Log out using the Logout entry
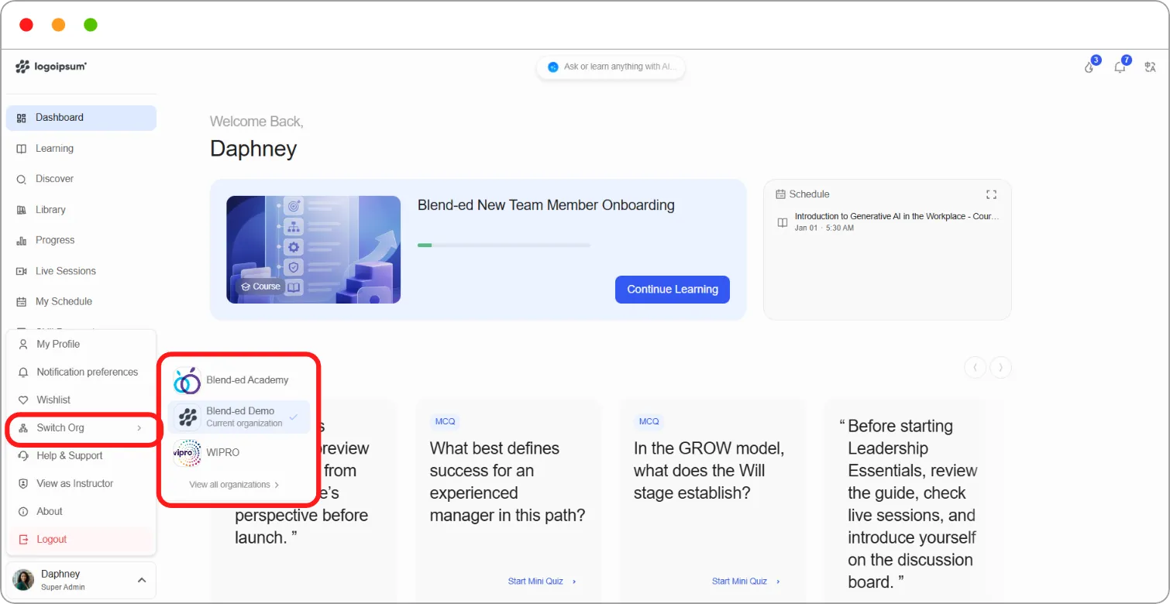This screenshot has width=1170, height=604. pos(81,539)
